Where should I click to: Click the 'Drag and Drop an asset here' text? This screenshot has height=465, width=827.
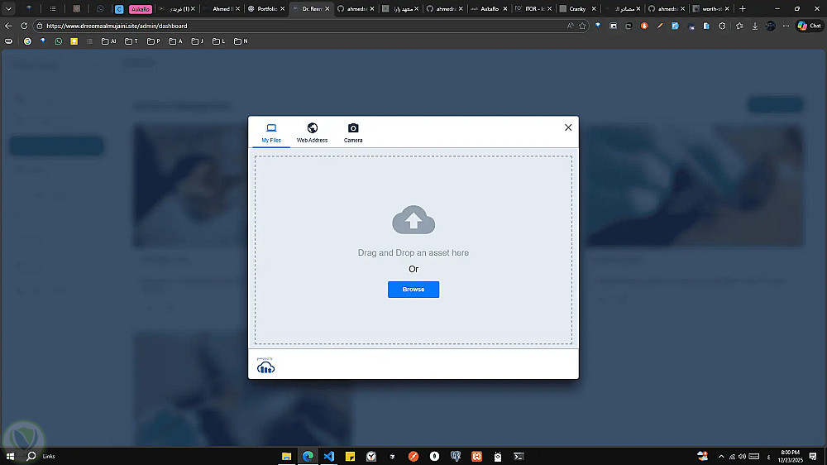(413, 253)
